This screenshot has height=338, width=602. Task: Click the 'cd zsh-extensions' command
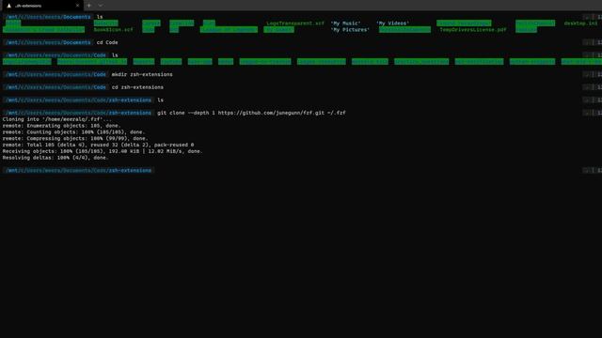[x=137, y=87]
